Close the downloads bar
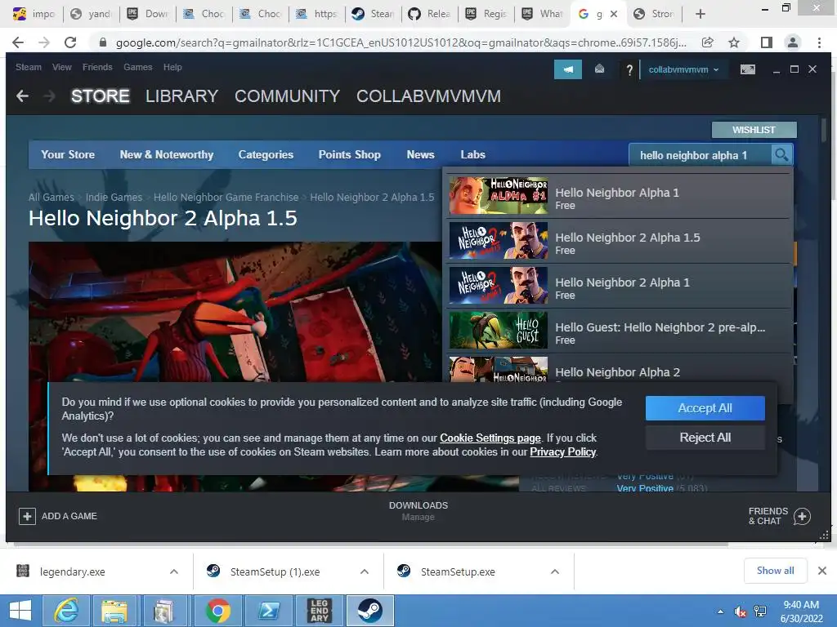This screenshot has width=837, height=627. coord(822,571)
